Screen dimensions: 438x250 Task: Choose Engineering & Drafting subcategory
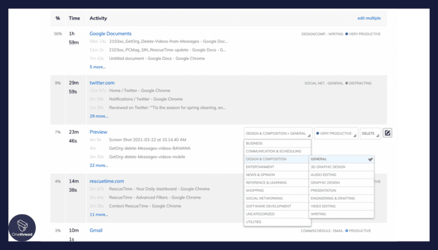341,198
